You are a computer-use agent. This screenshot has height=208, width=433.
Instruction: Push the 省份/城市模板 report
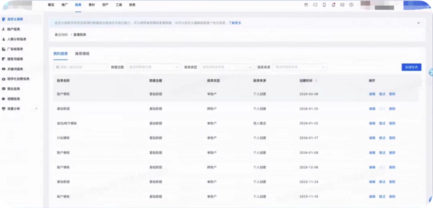(382, 123)
